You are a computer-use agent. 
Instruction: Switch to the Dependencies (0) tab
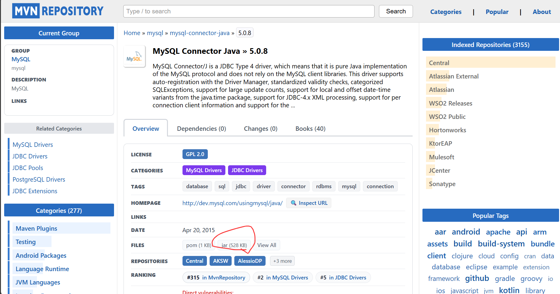coord(202,128)
